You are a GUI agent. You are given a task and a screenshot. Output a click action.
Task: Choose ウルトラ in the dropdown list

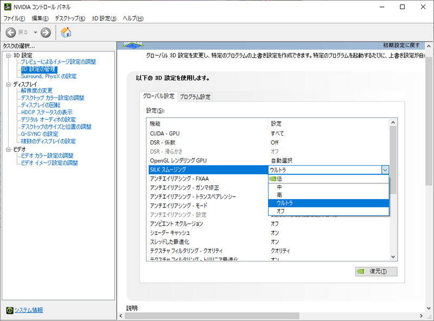coord(329,203)
